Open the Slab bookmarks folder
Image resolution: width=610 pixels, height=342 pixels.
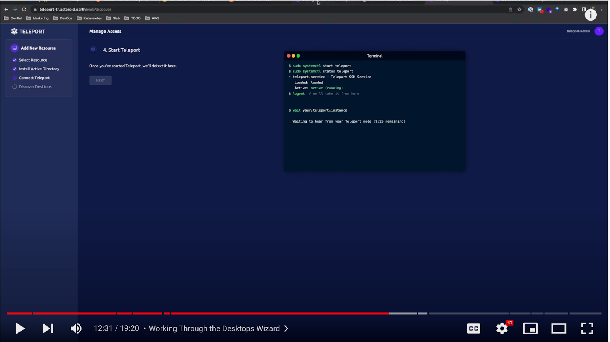click(x=113, y=18)
